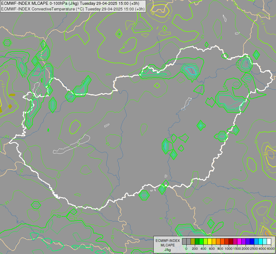Click the 2500 tick label on legend
This screenshot has width=276, height=254.
click(254, 249)
